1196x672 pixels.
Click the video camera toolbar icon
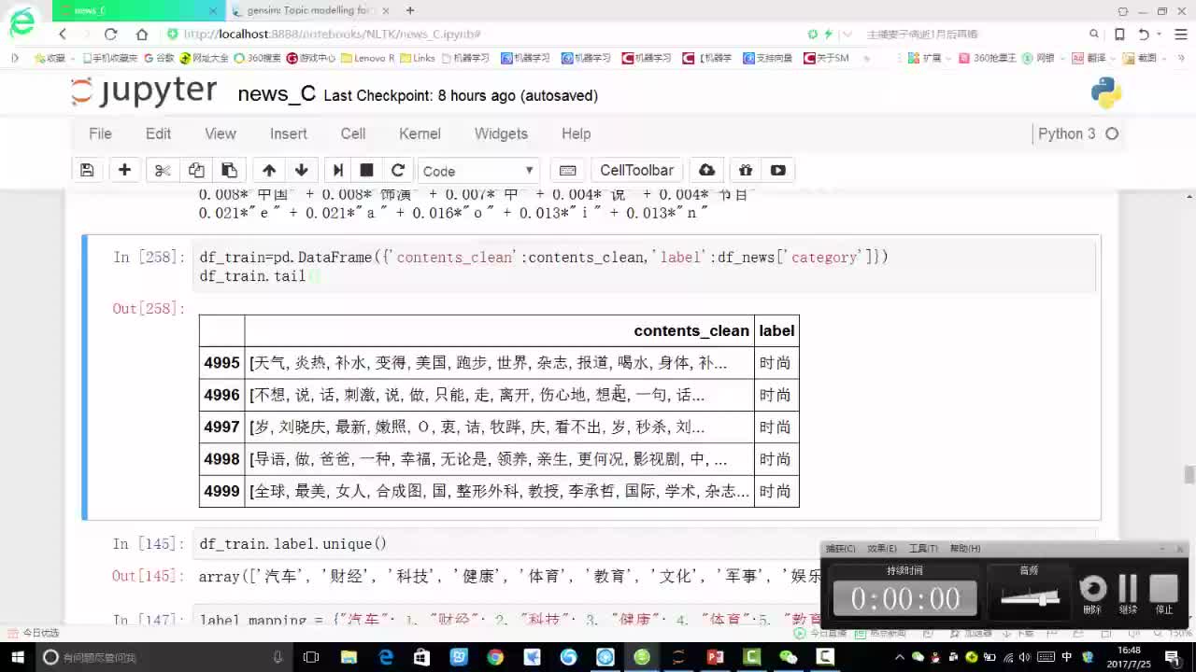click(778, 170)
